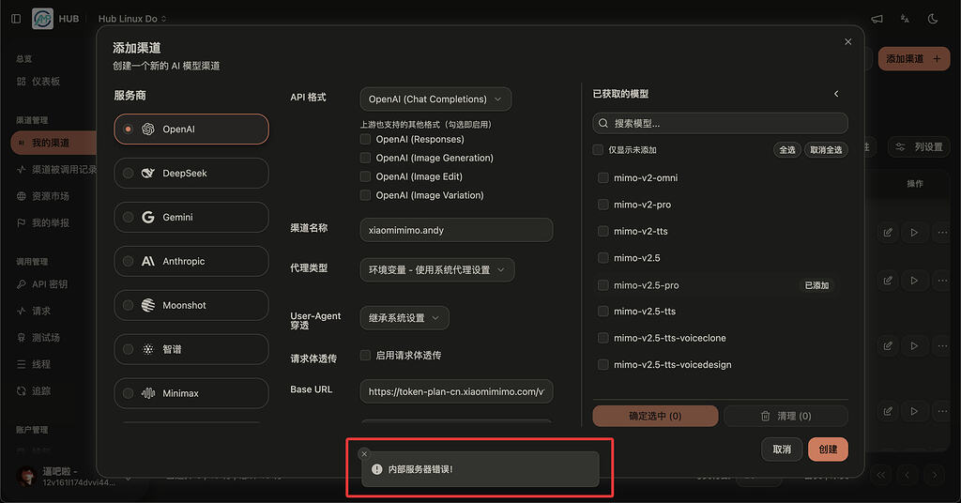Check the mimo-v2-omni model
Screen dimensions: 961x503
click(603, 177)
